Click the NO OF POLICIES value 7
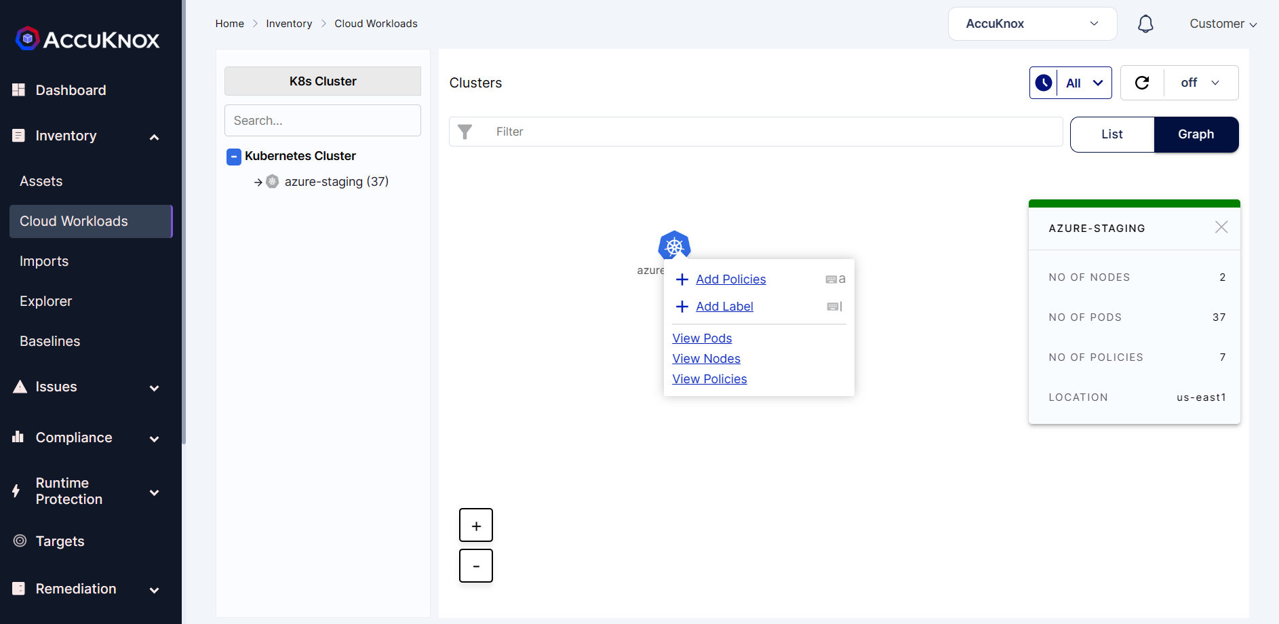Image resolution: width=1279 pixels, height=624 pixels. [1223, 357]
